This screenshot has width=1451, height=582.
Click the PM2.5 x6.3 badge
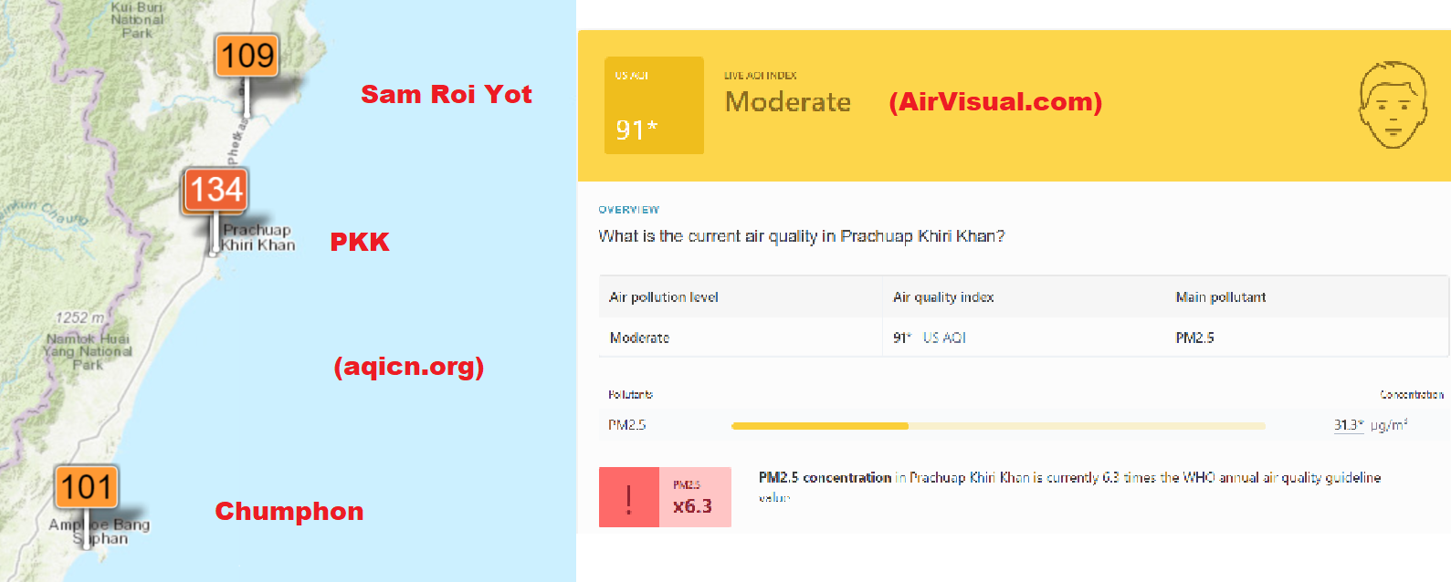point(695,498)
